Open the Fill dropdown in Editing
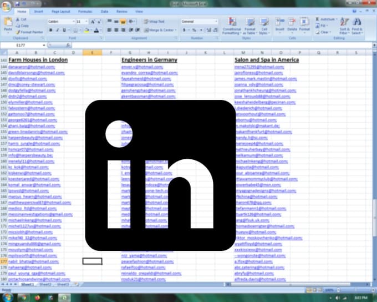 (322, 26)
